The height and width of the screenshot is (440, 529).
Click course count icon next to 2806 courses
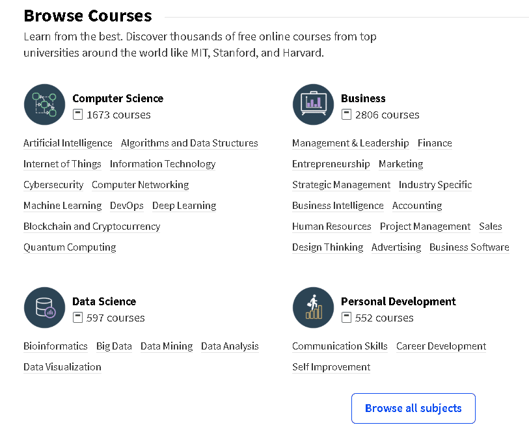[x=347, y=115]
